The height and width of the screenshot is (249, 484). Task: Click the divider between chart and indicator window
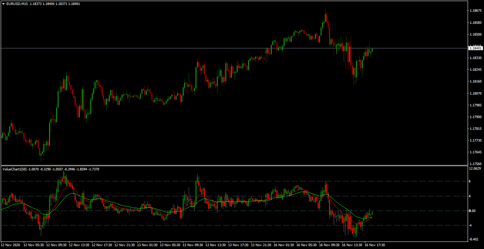pos(234,165)
